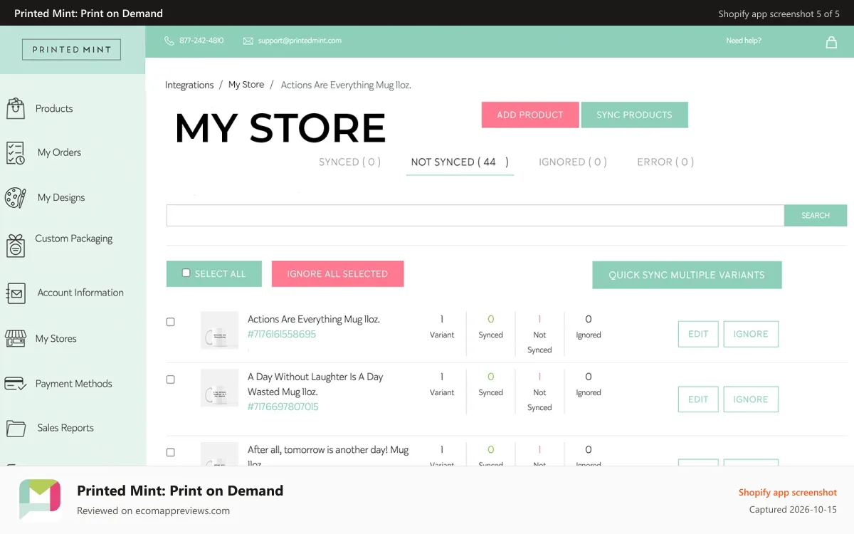Check the Actions Are Everything Mug row
The height and width of the screenshot is (534, 854).
pos(170,322)
